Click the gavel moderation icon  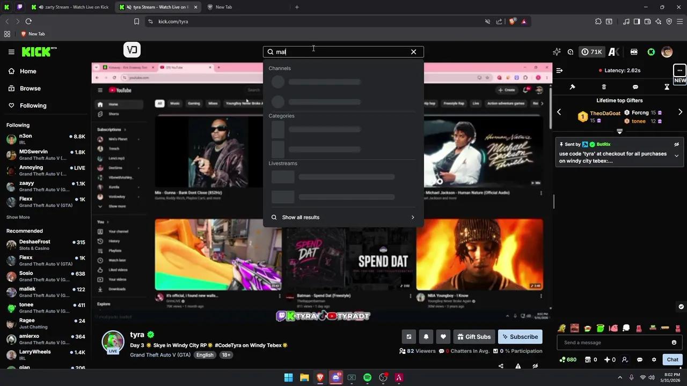coord(572,87)
